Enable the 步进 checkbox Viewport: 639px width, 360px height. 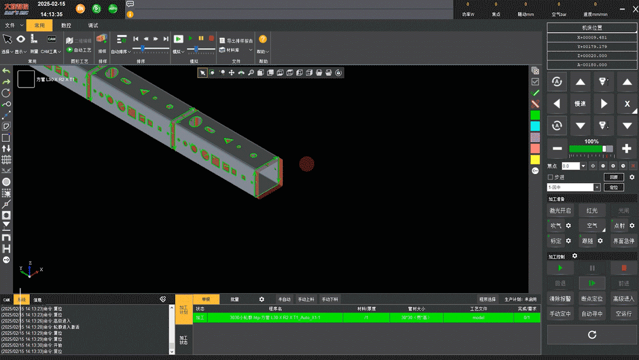550,177
